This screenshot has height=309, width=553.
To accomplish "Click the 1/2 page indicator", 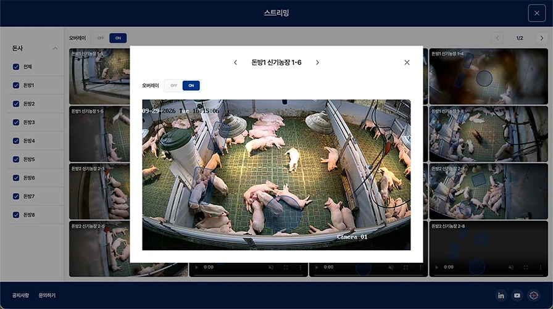I will coord(520,38).
